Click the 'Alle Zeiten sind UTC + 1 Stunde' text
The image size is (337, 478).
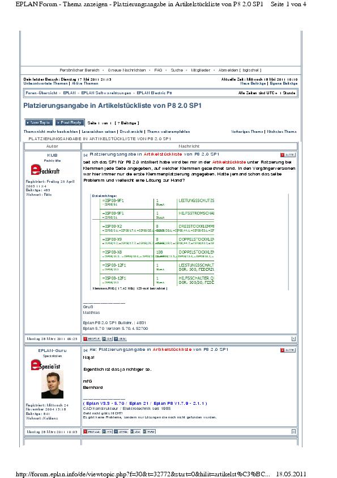(x=267, y=93)
